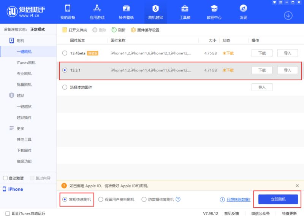Viewport: 304px width, 218px height.
Task: Import a local firmware file
Action: pyautogui.click(x=262, y=87)
